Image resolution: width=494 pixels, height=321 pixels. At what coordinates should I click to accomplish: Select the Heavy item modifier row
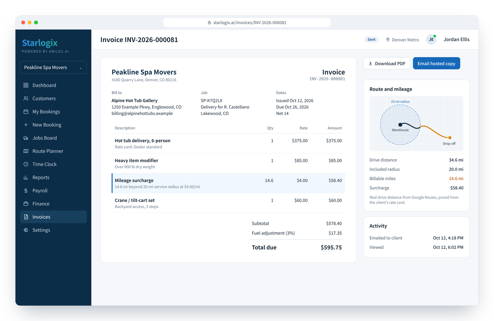(228, 163)
